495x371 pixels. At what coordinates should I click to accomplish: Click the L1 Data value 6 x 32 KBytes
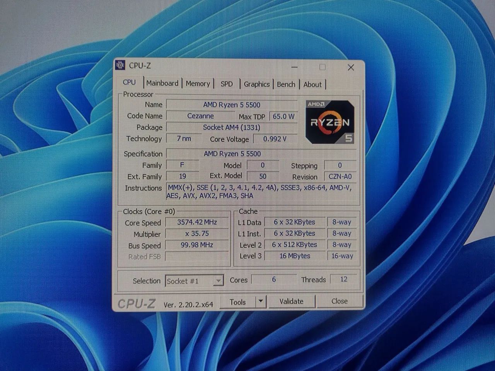click(x=294, y=222)
